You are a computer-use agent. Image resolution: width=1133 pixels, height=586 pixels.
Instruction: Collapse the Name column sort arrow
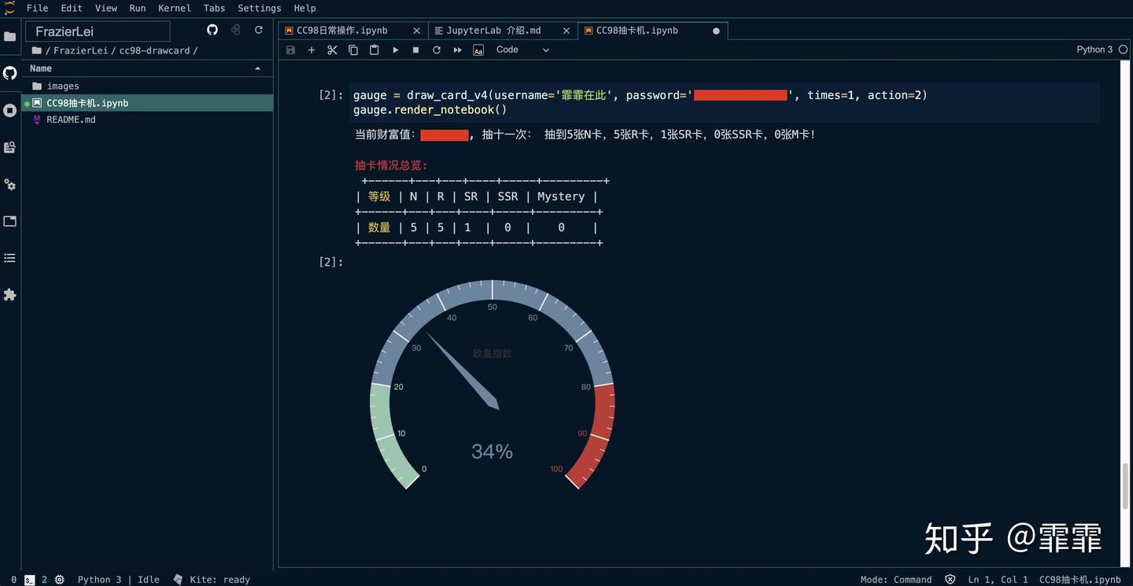coord(258,68)
